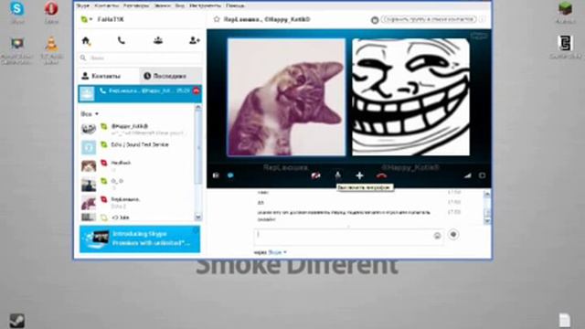Click the trollface video thumbnail
The width and height of the screenshot is (585, 329).
click(x=410, y=97)
